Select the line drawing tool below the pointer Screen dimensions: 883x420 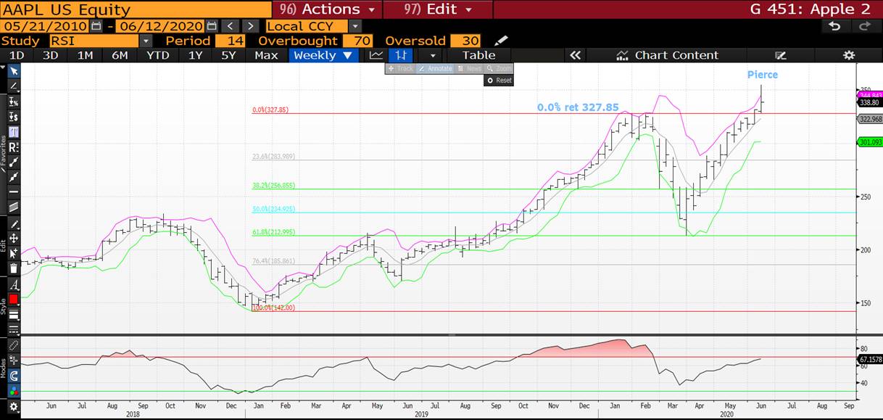point(14,86)
